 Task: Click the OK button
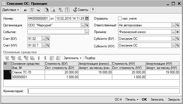coord(144,100)
